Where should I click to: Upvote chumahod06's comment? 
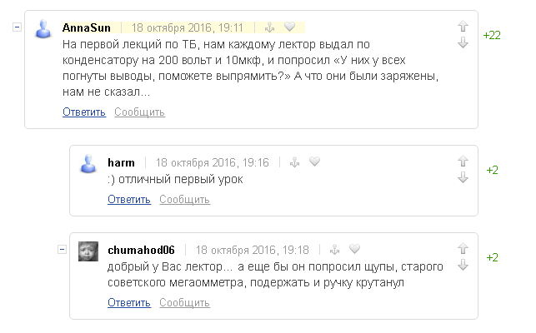coord(463,249)
